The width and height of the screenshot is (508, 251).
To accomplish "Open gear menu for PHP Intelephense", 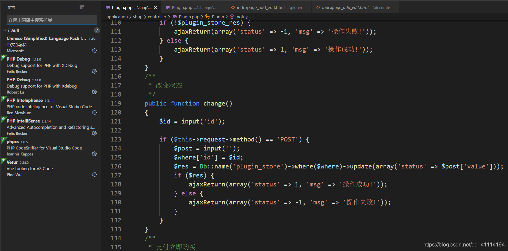I will pos(94,113).
